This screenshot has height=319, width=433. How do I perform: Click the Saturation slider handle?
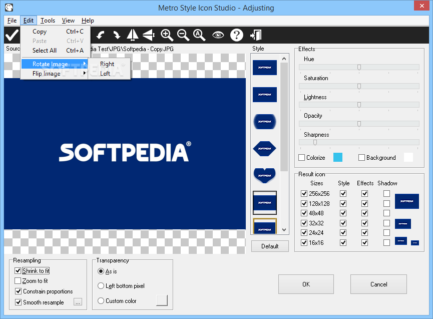pyautogui.click(x=359, y=87)
